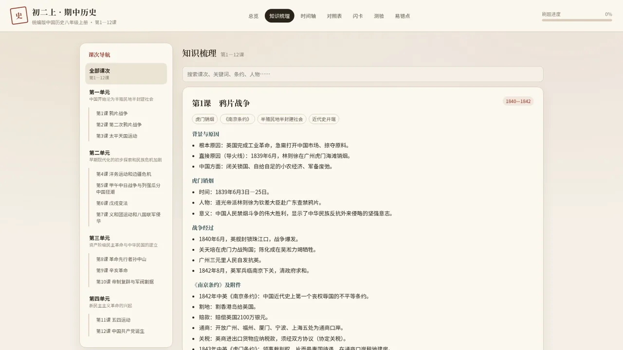Click the 根本原因 bullet line

(274, 145)
